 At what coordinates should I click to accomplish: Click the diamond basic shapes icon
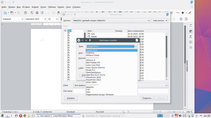[x=183, y=13]
